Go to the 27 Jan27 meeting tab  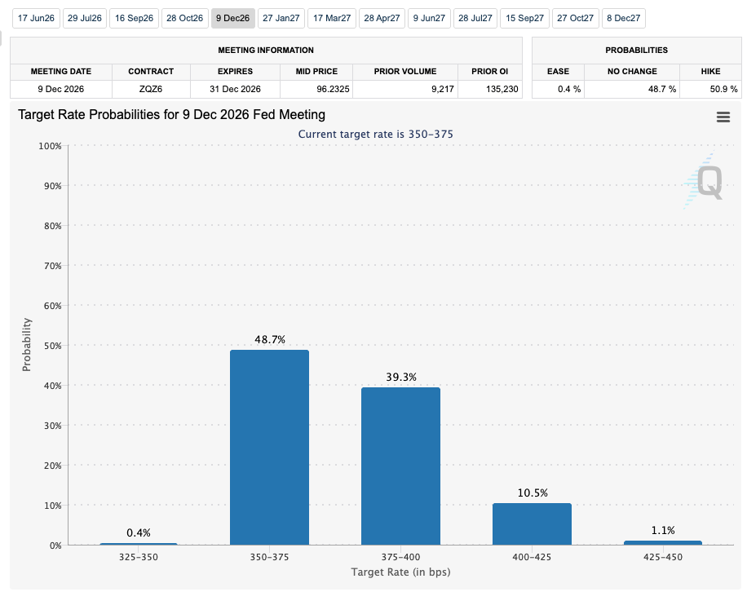(x=281, y=18)
